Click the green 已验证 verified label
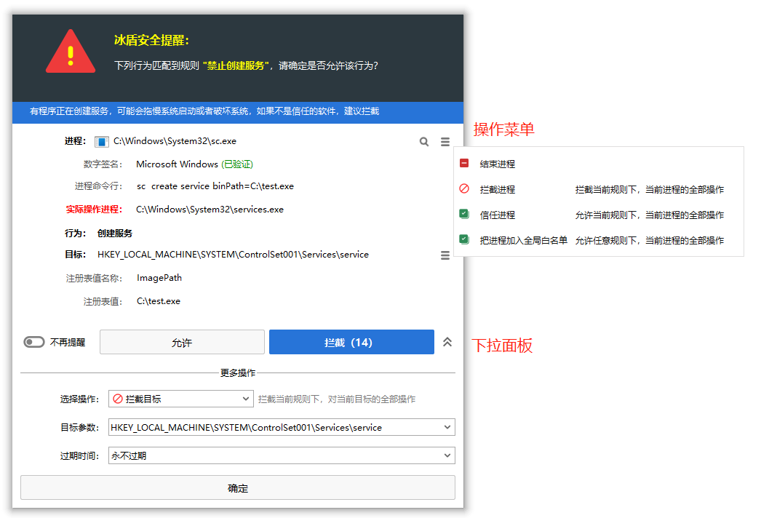The width and height of the screenshot is (777, 518). (x=237, y=164)
